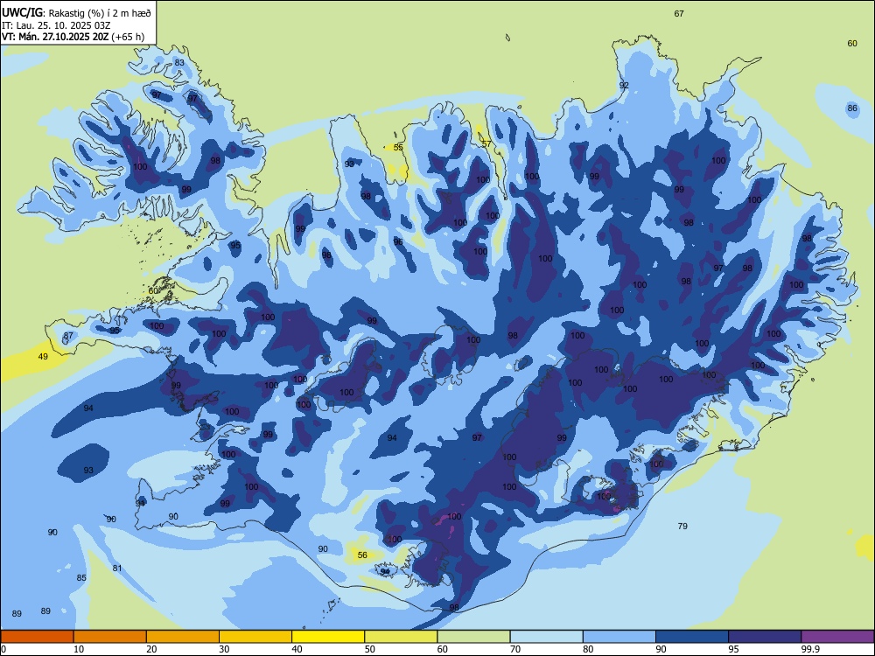Pick the pale yellow 50–60 legend swatch

click(x=401, y=637)
